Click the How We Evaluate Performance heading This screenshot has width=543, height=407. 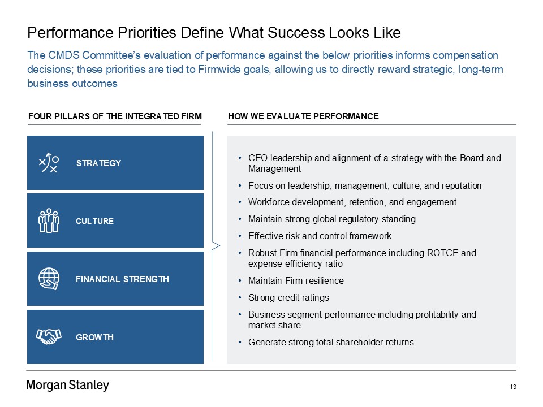[x=303, y=116]
